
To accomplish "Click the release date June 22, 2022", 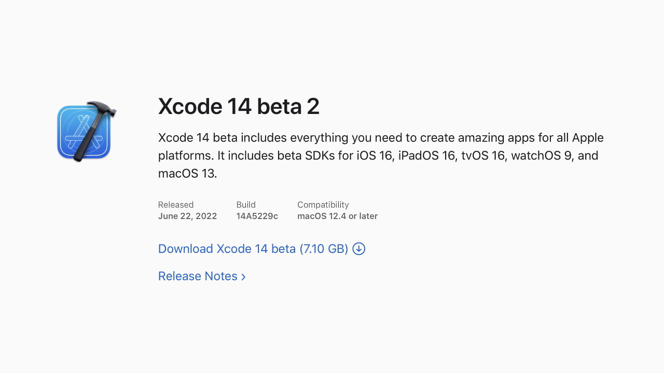I will point(187,216).
